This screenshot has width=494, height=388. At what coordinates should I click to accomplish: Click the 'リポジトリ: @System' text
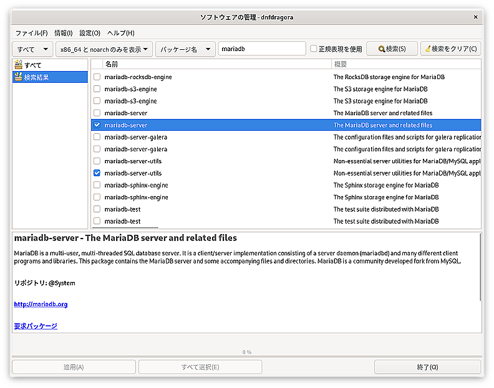[45, 283]
